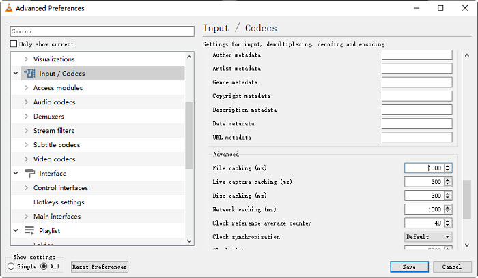The image size is (478, 278).
Task: Select the Simple show settings radio
Action: coord(11,266)
